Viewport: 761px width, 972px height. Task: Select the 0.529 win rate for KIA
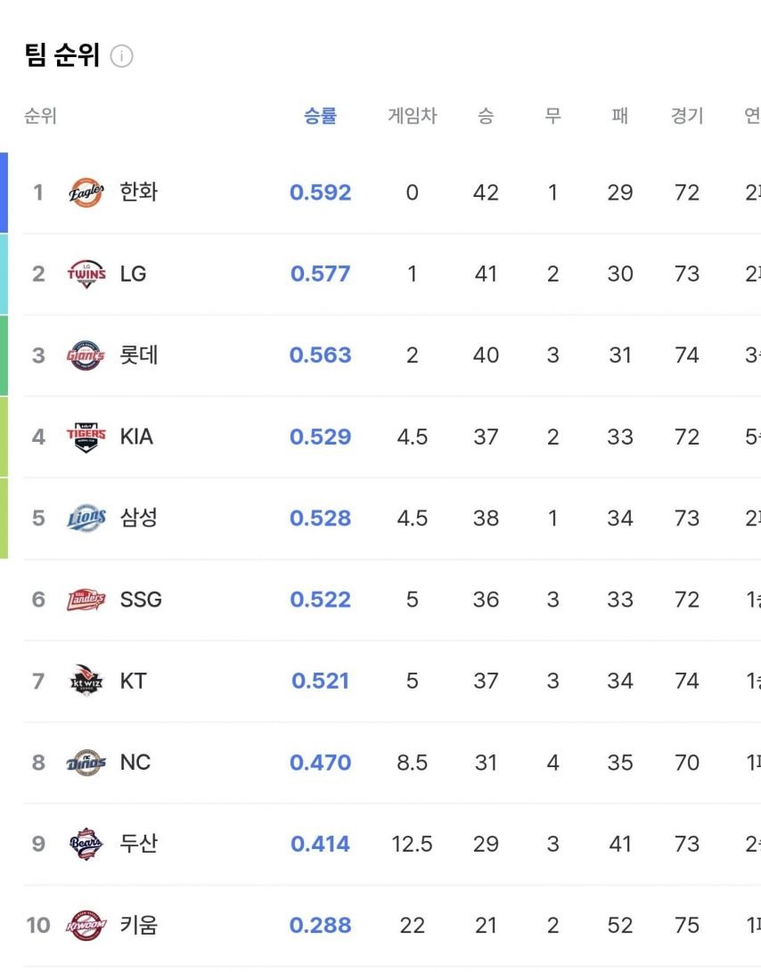click(320, 437)
